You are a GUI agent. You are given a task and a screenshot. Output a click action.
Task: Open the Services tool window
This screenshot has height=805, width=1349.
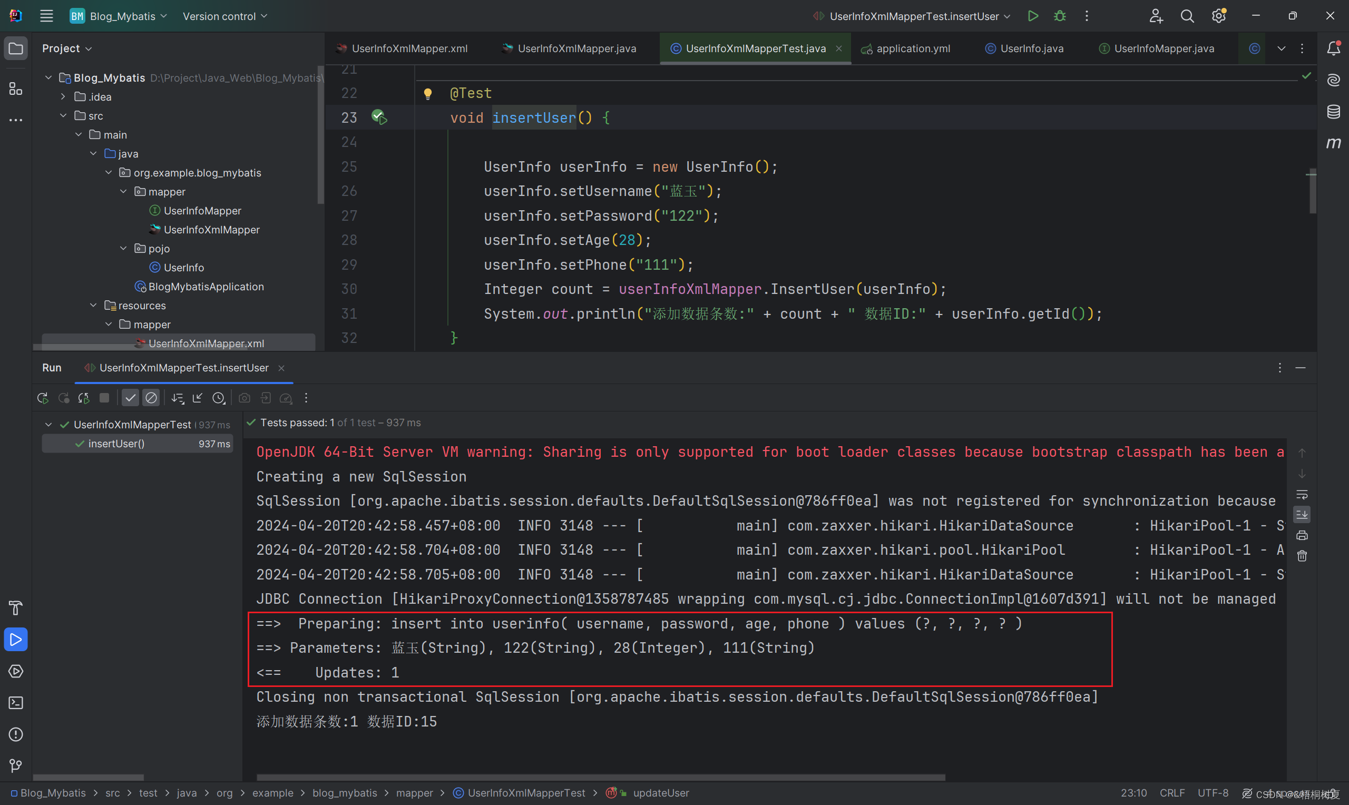16,671
